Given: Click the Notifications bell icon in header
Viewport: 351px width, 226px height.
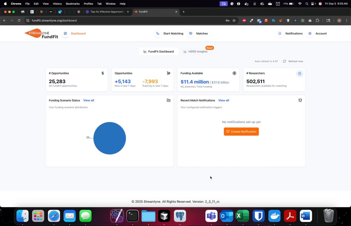Looking at the screenshot, I should point(280,34).
